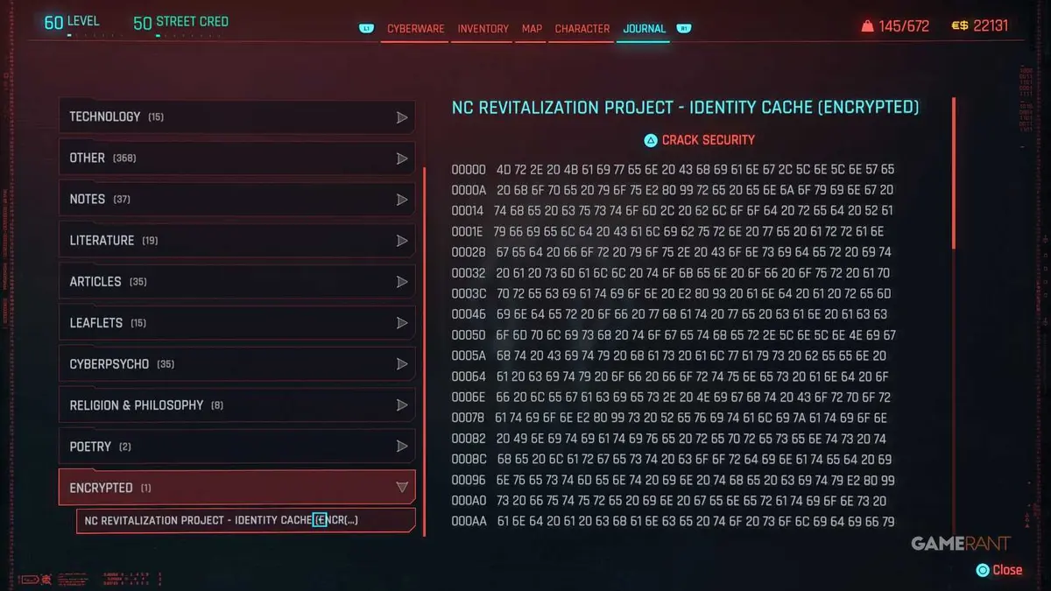
Task: Expand the Poetry category arrow
Action: coord(402,447)
